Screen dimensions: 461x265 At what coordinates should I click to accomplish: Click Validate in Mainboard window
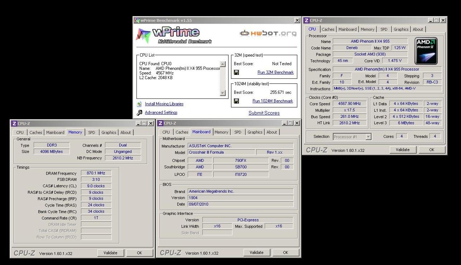point(256,252)
